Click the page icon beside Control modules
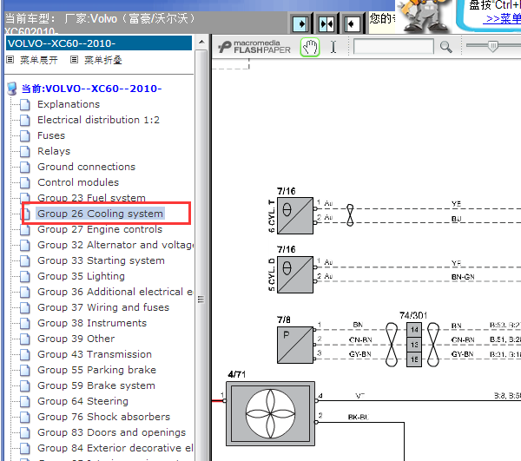Screen dimensions: 521x461 (x=24, y=182)
